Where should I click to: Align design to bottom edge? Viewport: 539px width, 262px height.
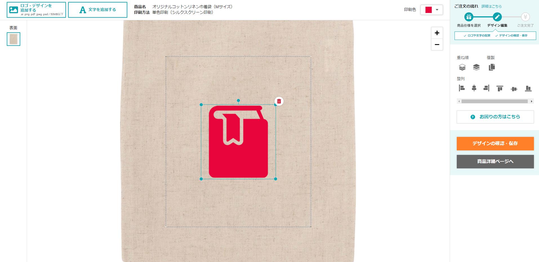coord(528,89)
